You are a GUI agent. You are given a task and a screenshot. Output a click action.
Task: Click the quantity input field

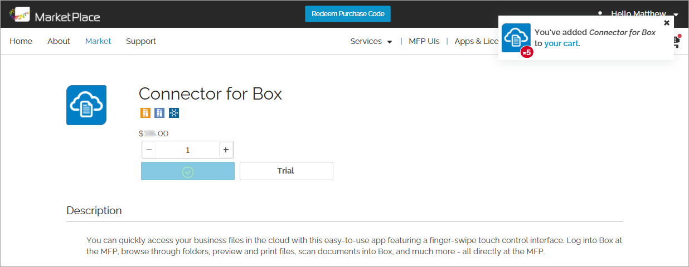(187, 150)
